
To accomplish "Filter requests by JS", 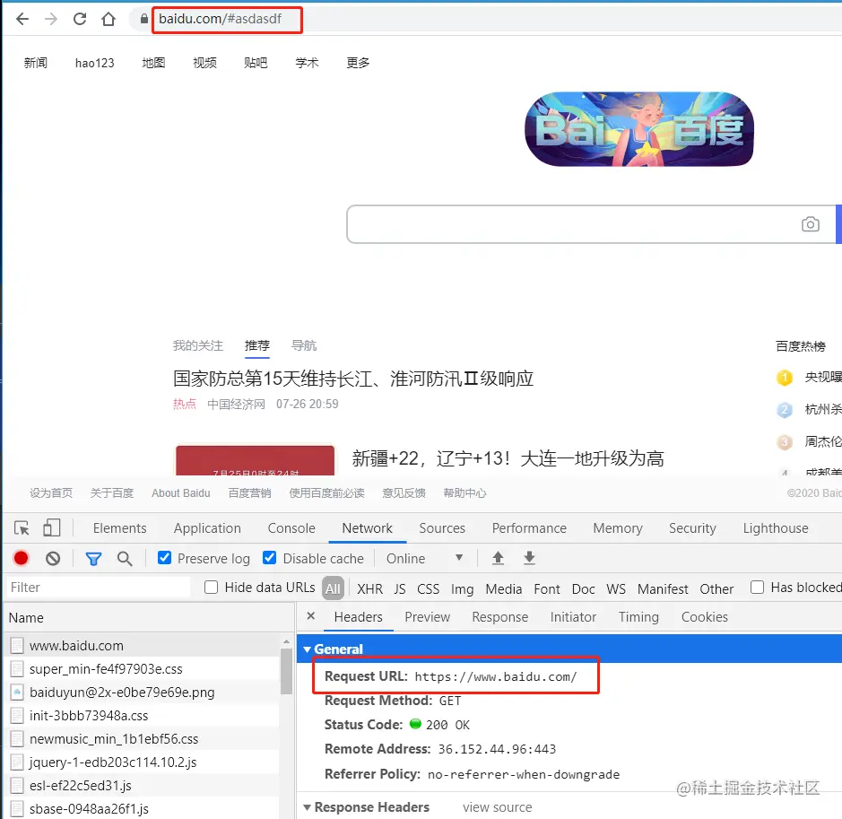I will click(x=400, y=589).
